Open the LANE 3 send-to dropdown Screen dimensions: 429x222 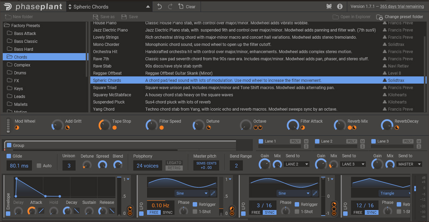(353, 164)
